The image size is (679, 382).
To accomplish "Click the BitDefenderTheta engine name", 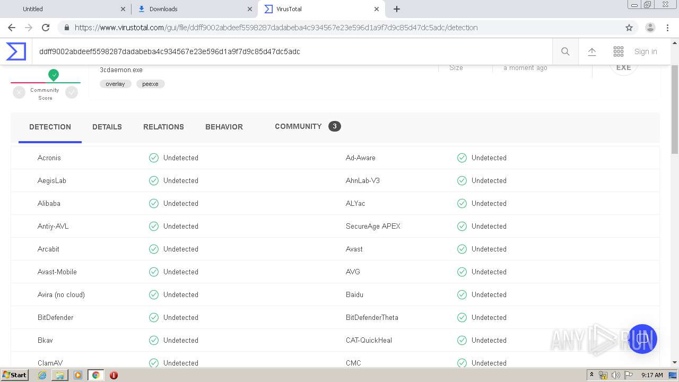I will tap(372, 317).
